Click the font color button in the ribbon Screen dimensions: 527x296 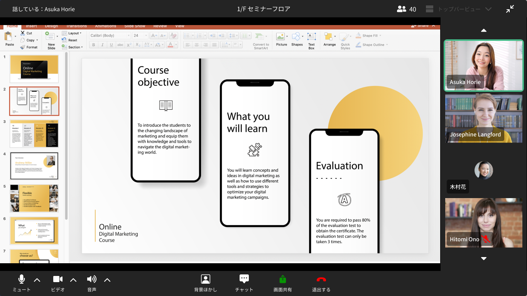[x=171, y=45]
